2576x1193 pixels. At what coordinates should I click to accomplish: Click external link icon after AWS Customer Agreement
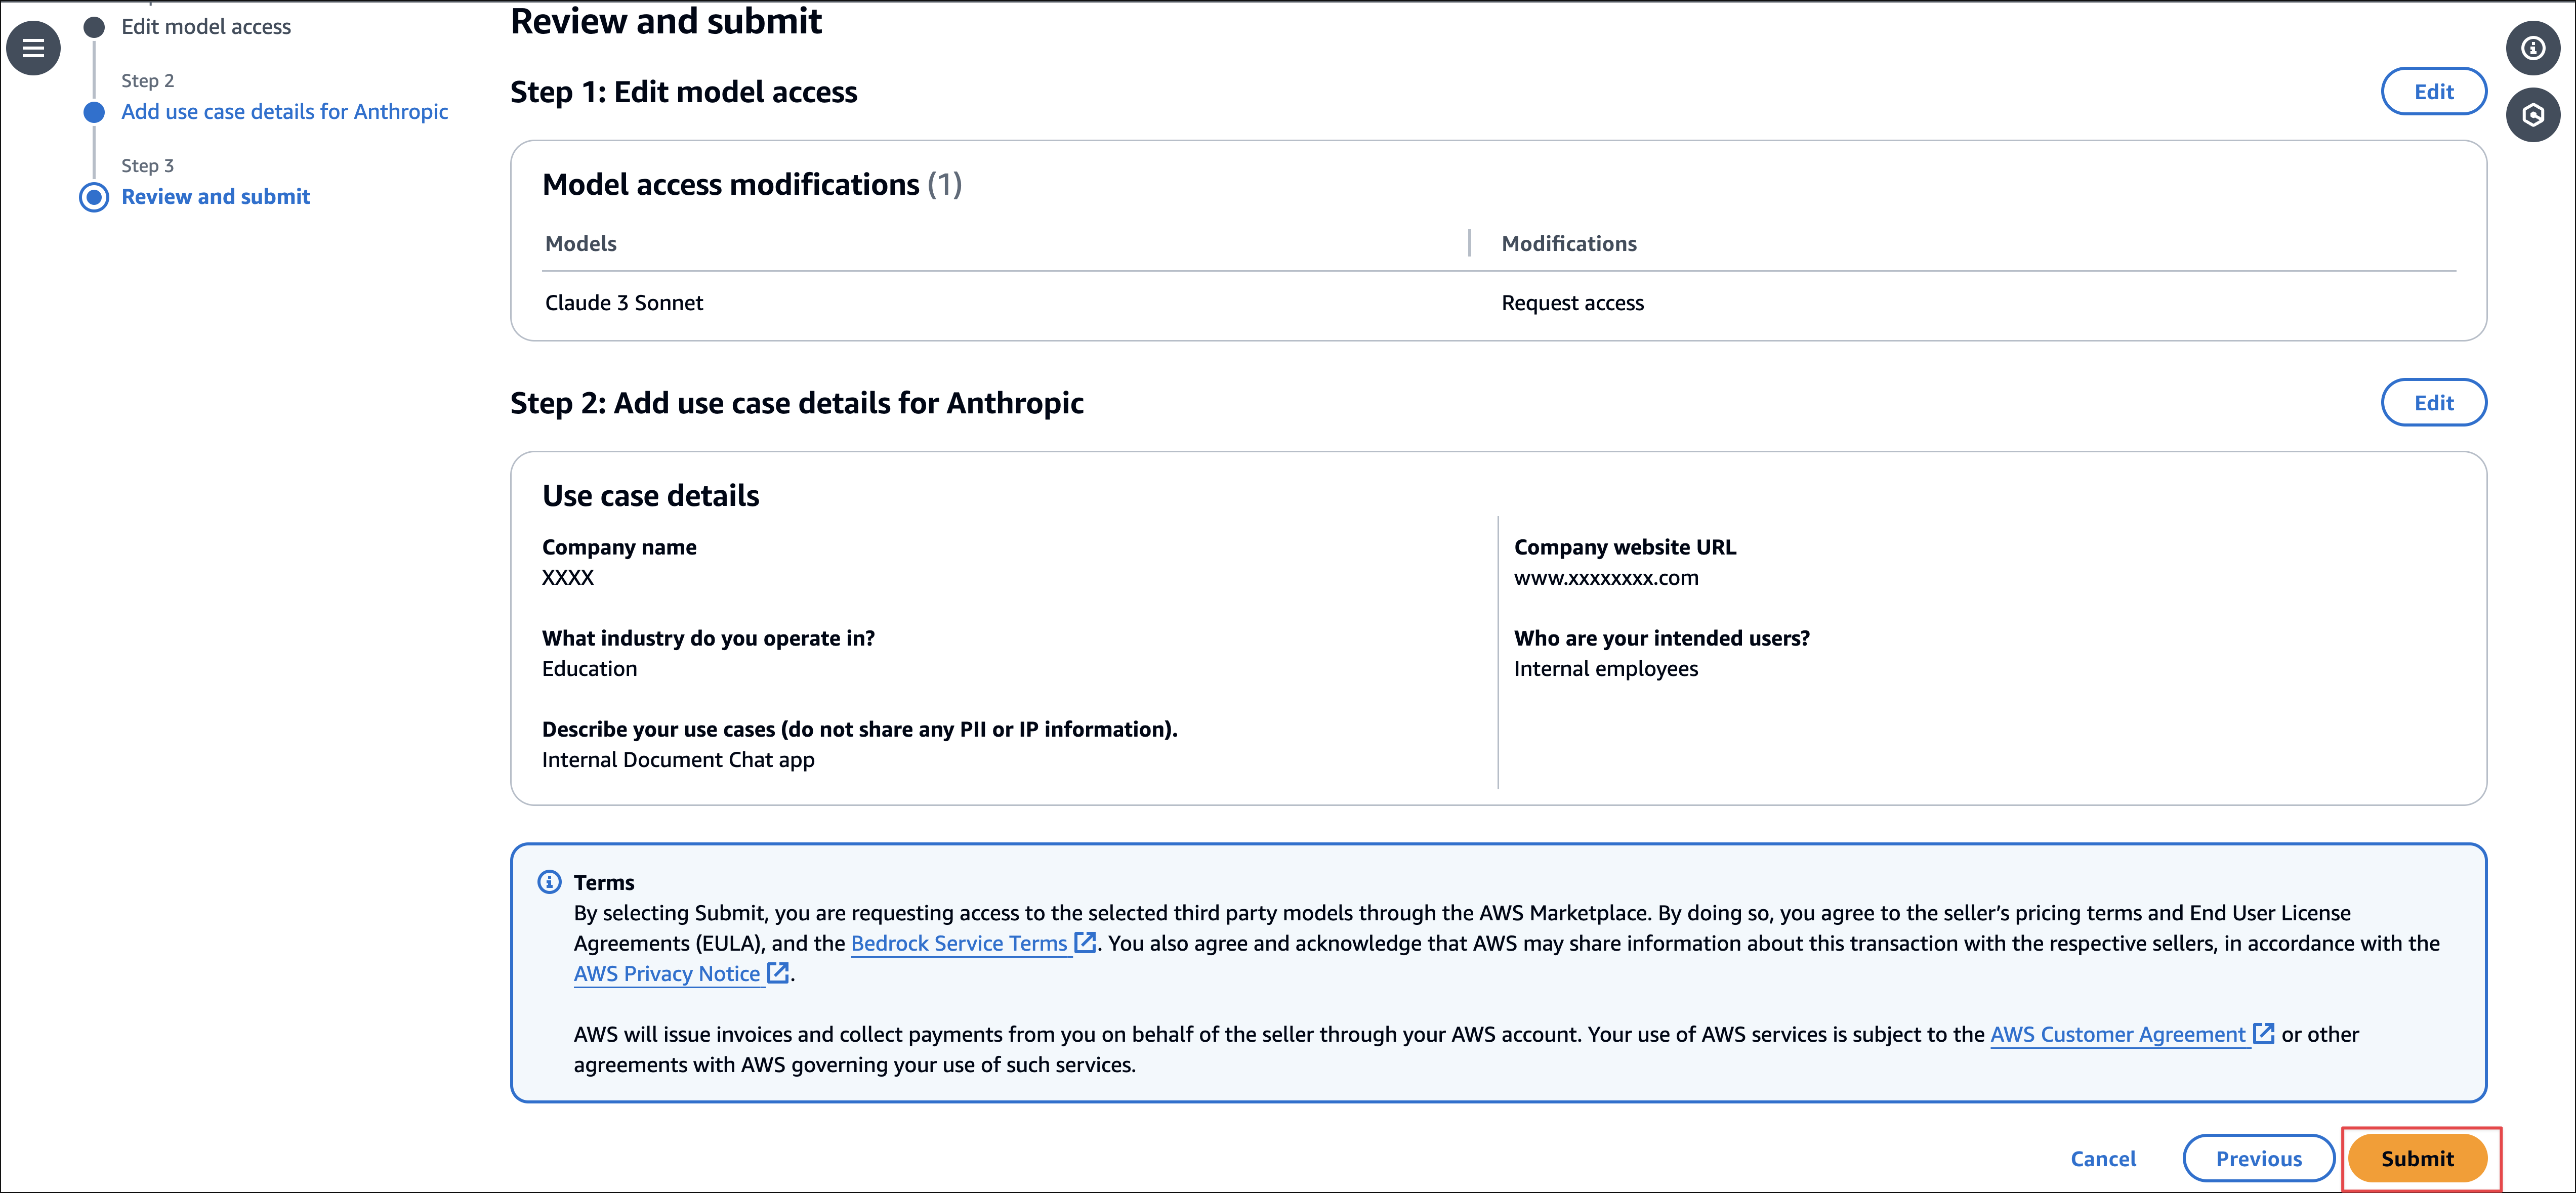coord(2263,1033)
